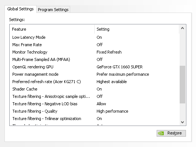Screen dimensions: 196x147
Task: Select Preferred refresh rate (Acer KG271 C)
Action: [46, 82]
